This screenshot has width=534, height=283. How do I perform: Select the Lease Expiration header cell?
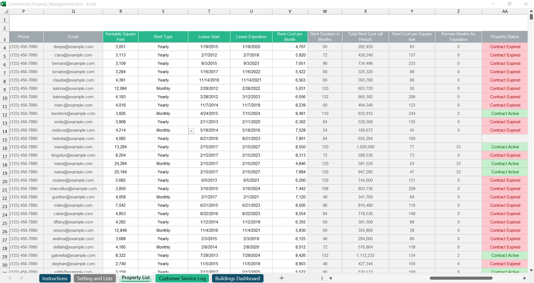251,37
